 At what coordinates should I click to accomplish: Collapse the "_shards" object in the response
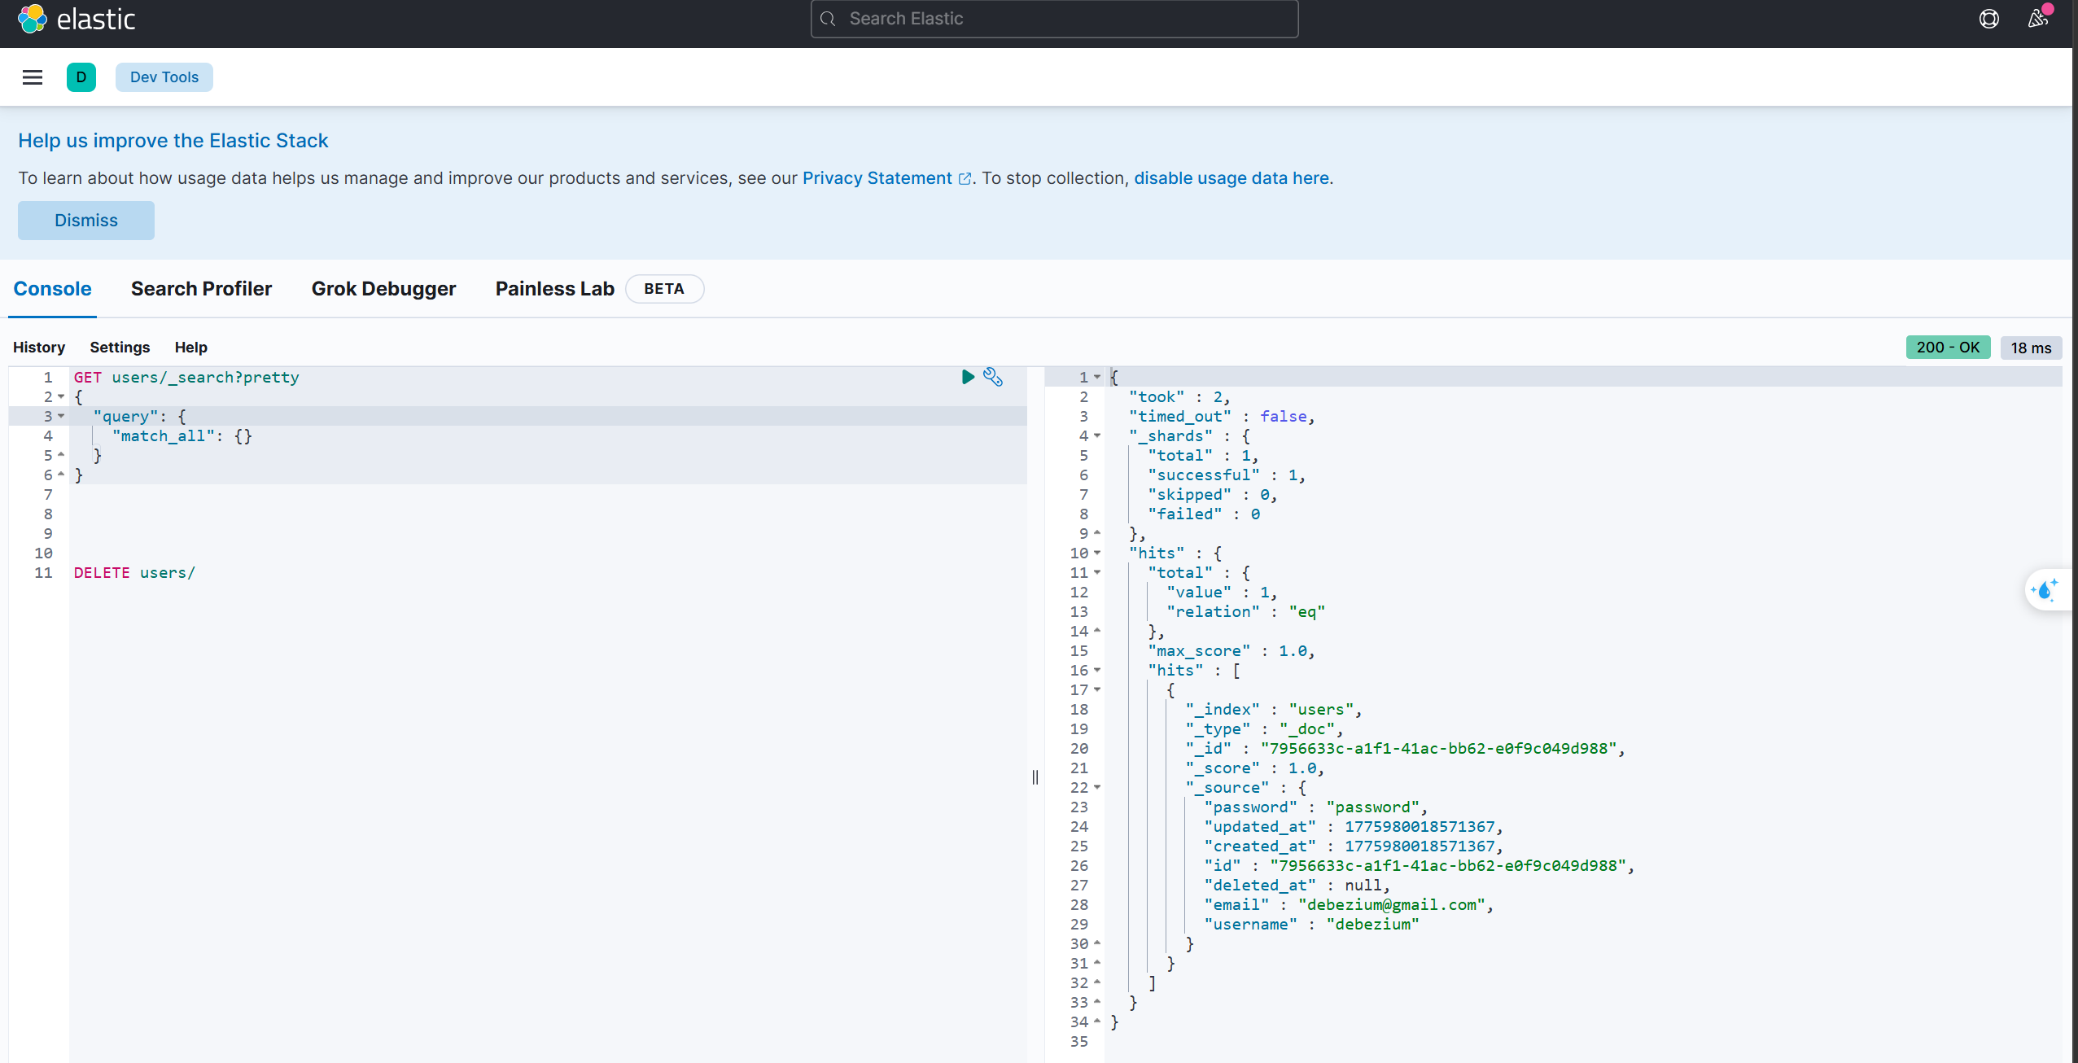click(1096, 435)
